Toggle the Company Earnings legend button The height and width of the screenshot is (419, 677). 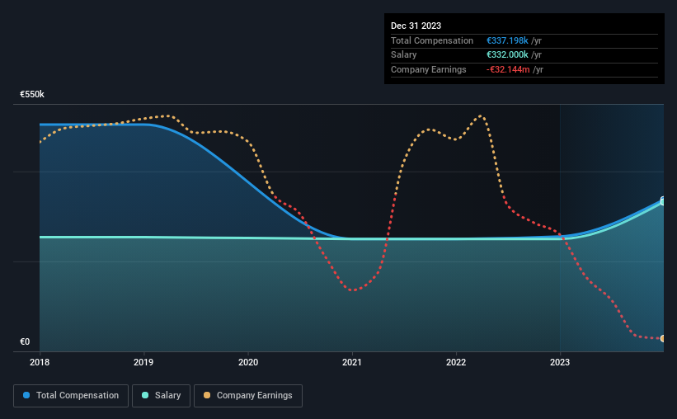coord(248,396)
